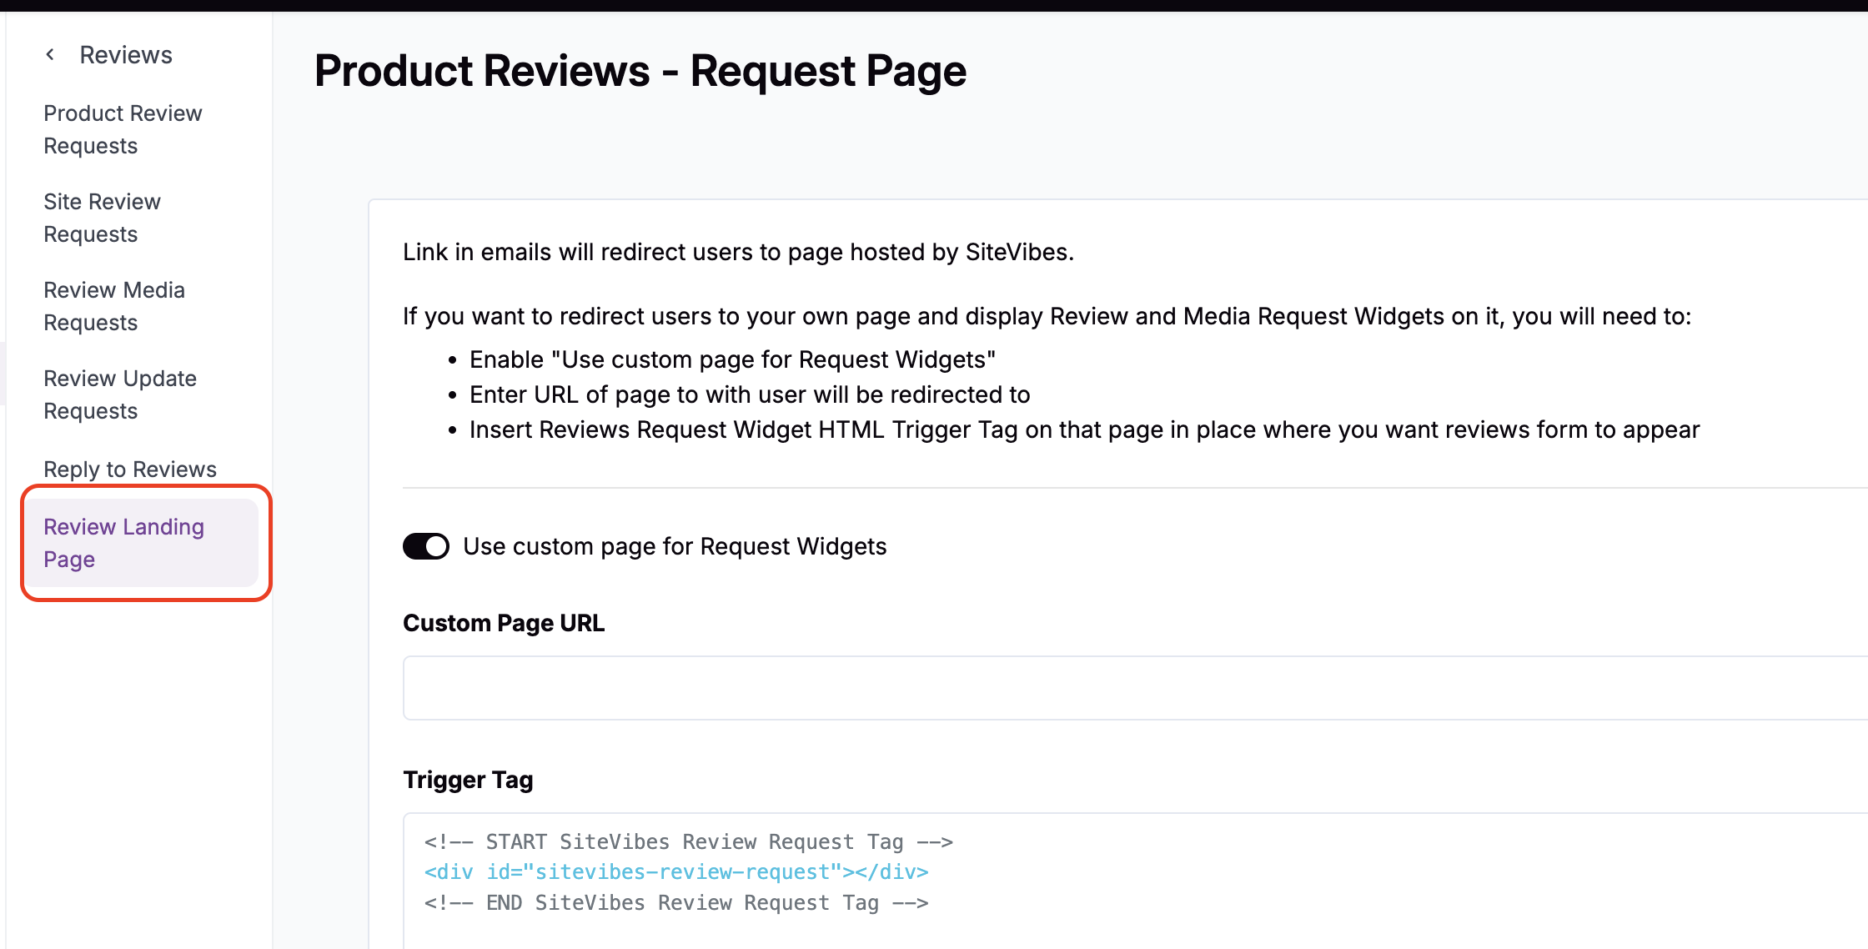Click the 'Insert Reviews Request Widget' bullet
The image size is (1868, 949).
click(1084, 429)
